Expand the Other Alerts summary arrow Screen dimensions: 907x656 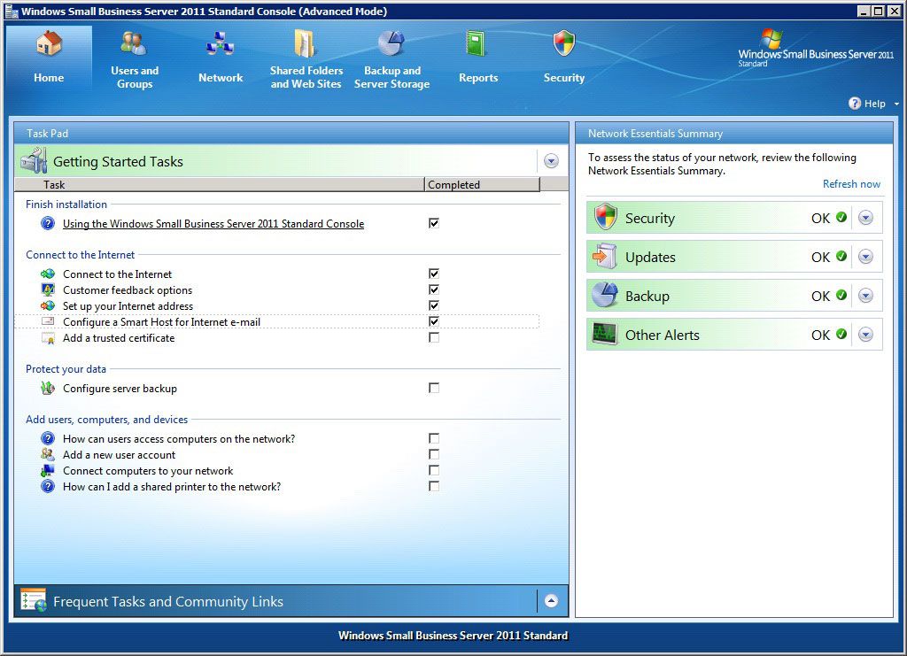click(865, 335)
